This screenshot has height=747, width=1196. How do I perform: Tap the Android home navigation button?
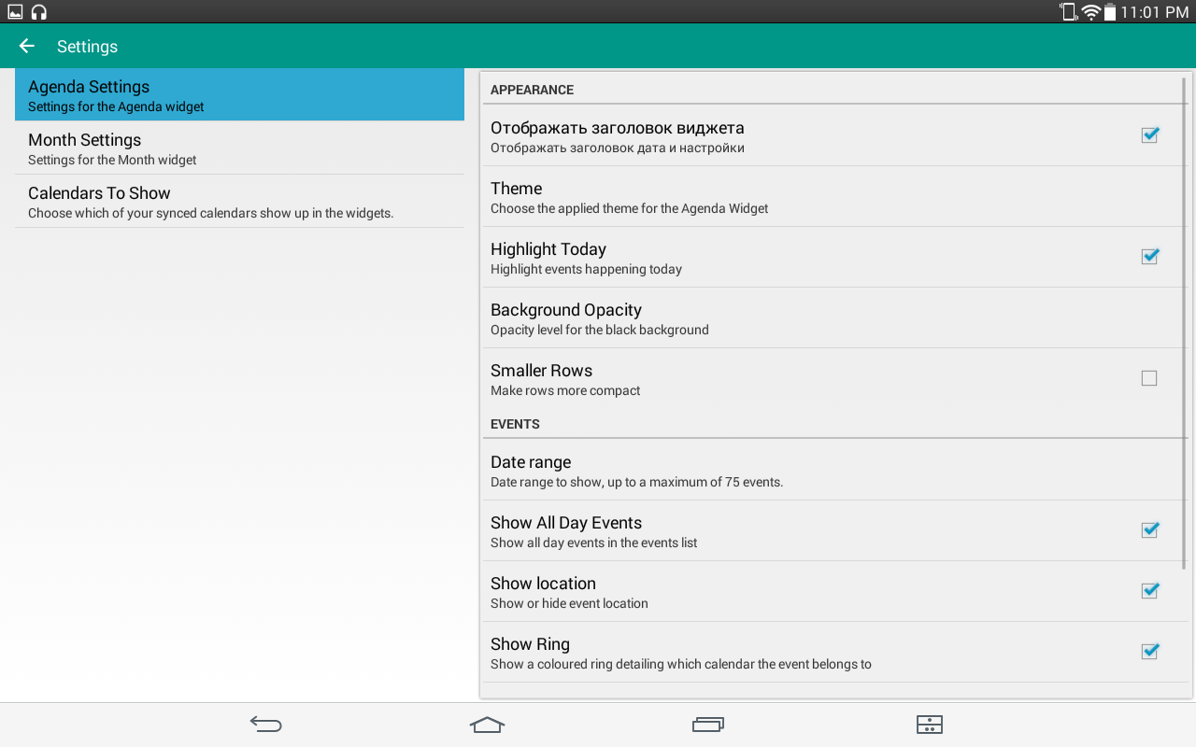click(x=487, y=724)
